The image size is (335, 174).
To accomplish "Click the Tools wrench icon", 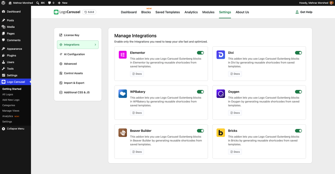I will coord(3,69).
